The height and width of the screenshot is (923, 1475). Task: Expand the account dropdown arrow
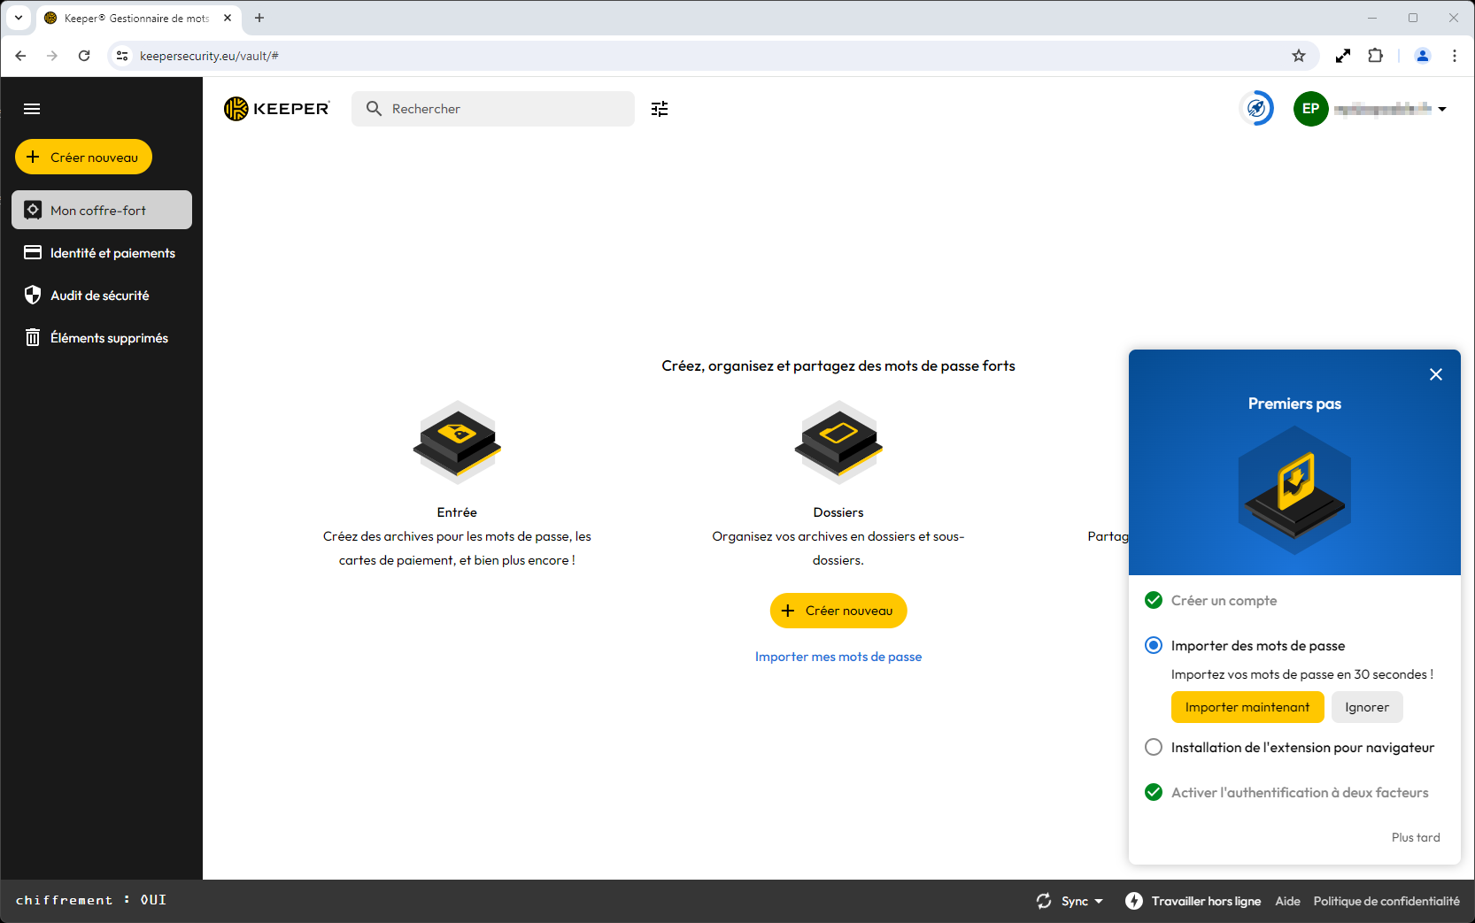tap(1442, 109)
